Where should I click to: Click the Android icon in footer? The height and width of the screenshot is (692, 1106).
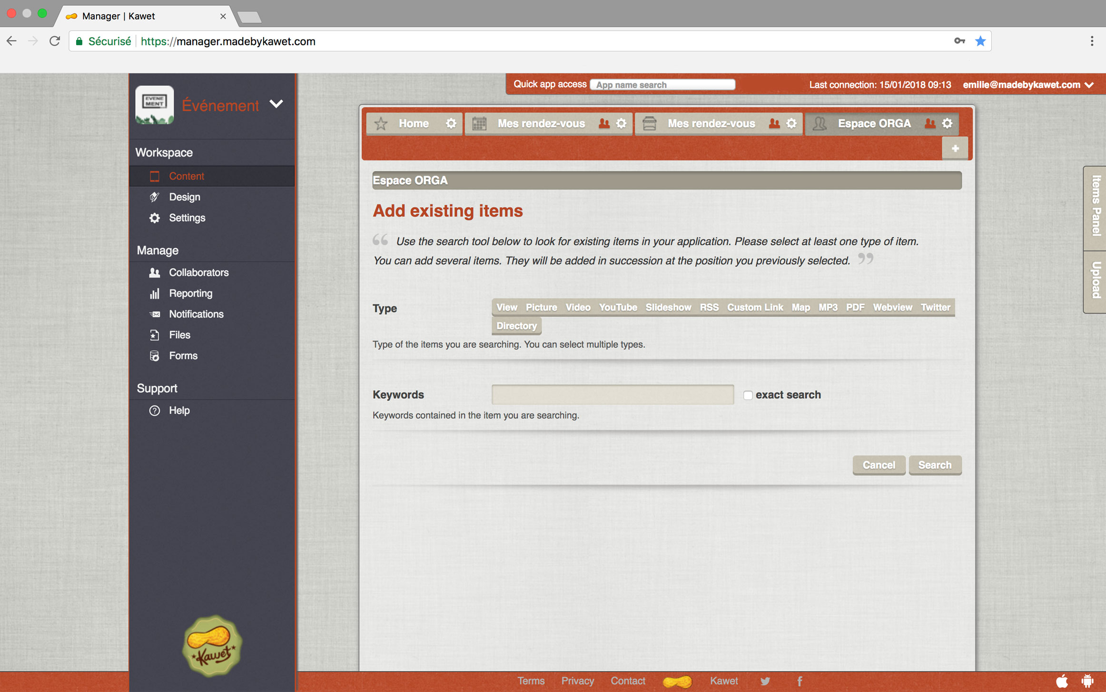pos(1087,681)
